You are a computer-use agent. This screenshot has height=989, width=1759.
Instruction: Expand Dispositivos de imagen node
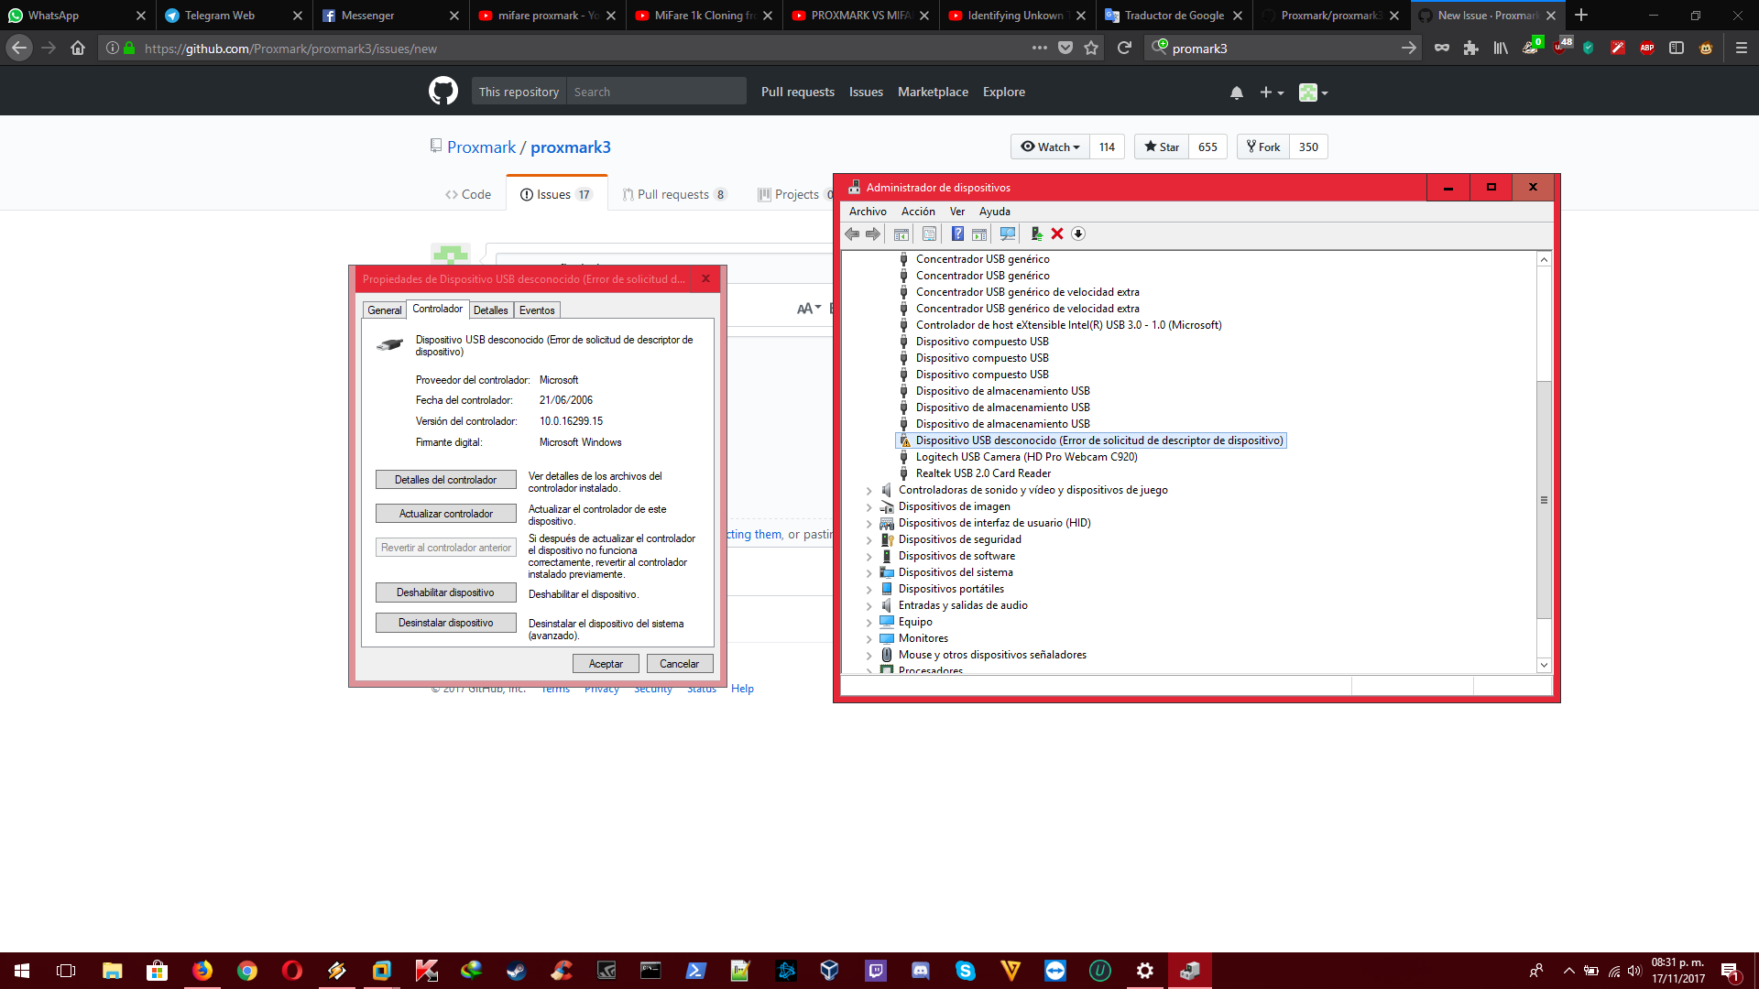[869, 507]
